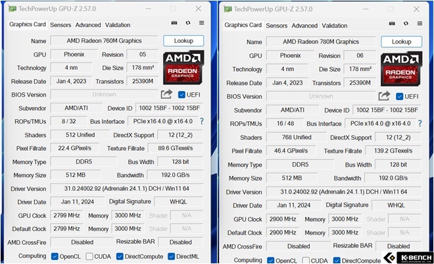Viewport: 434px width, 264px height.
Task: Open the Advanced tab in the 780M window
Action: pos(304,26)
